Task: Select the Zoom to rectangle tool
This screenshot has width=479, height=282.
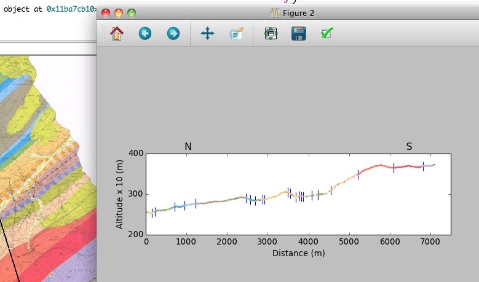Action: click(236, 34)
